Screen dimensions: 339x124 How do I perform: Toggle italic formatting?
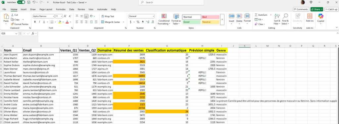[x=40, y=22]
